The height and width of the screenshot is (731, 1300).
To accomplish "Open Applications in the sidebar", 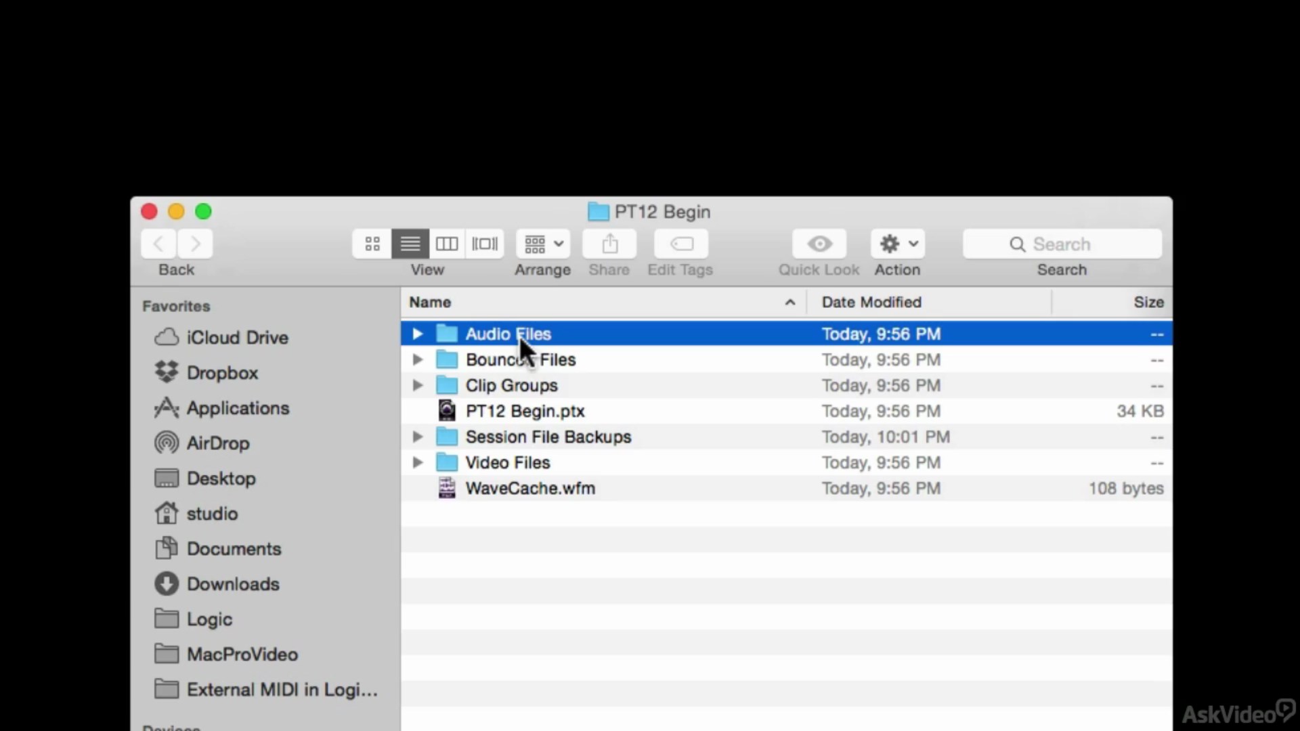I will click(x=238, y=408).
